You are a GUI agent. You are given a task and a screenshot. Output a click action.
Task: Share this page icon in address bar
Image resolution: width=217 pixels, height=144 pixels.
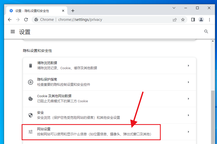pyautogui.click(x=175, y=20)
